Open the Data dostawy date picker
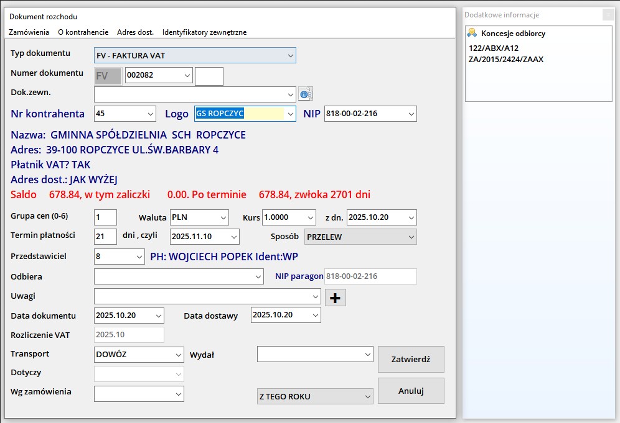This screenshot has height=423, width=620. pos(314,315)
